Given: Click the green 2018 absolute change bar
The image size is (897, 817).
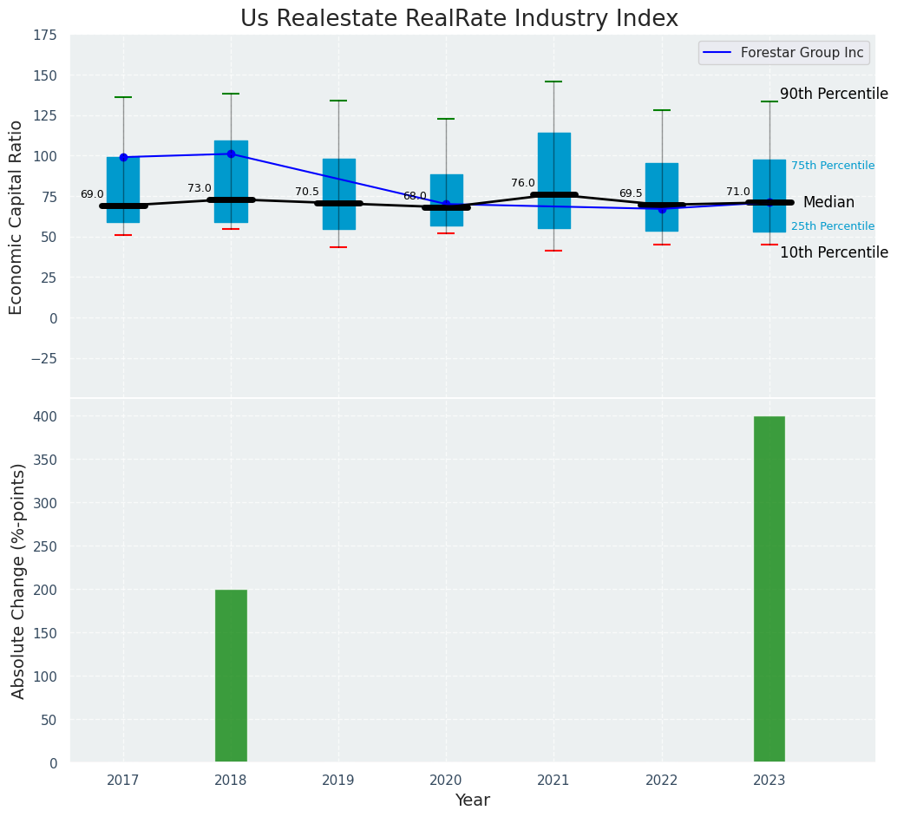Looking at the screenshot, I should 231,676.
